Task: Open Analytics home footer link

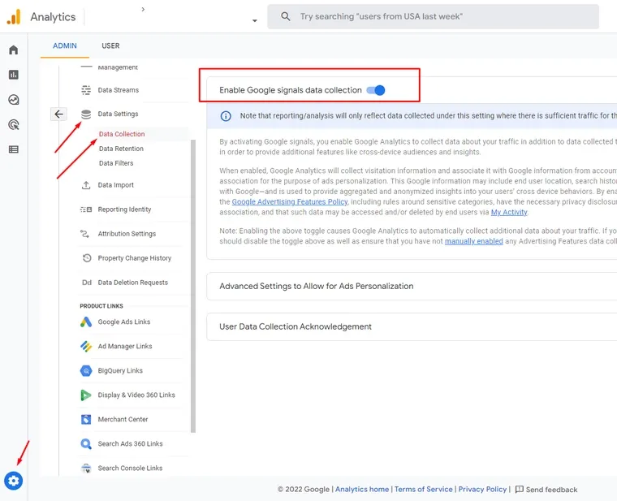Action: coord(362,489)
